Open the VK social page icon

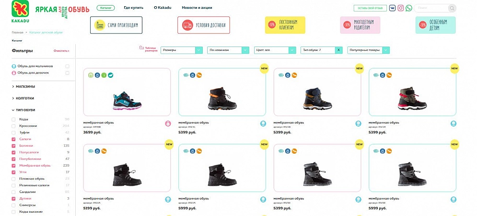pos(392,8)
